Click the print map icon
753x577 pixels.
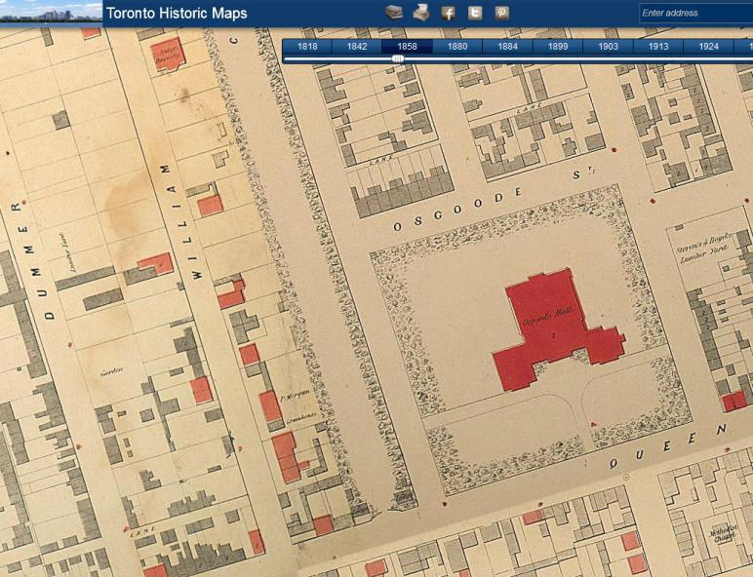click(420, 13)
